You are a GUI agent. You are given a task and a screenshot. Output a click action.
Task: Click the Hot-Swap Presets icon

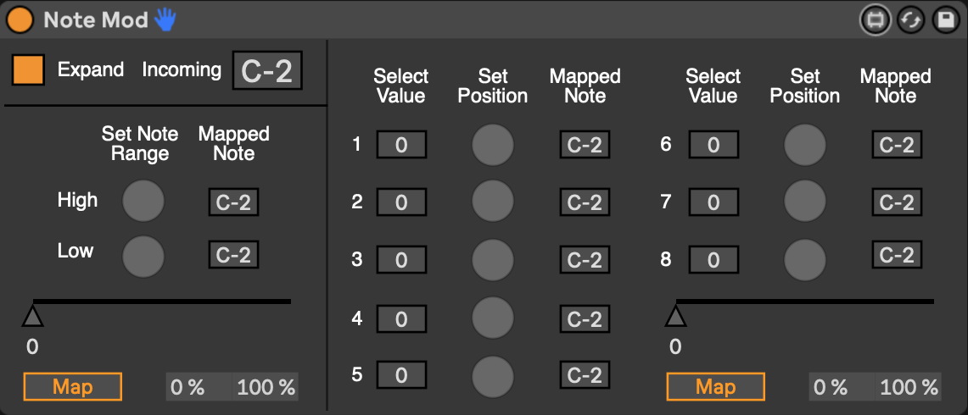(x=911, y=20)
